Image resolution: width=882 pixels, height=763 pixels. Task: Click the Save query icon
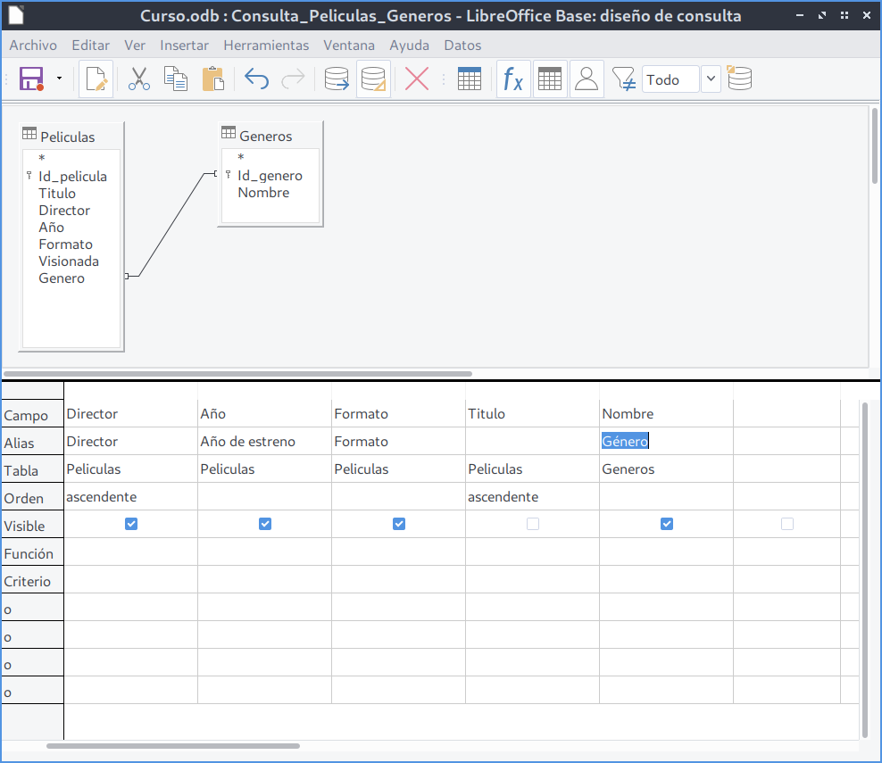[32, 79]
